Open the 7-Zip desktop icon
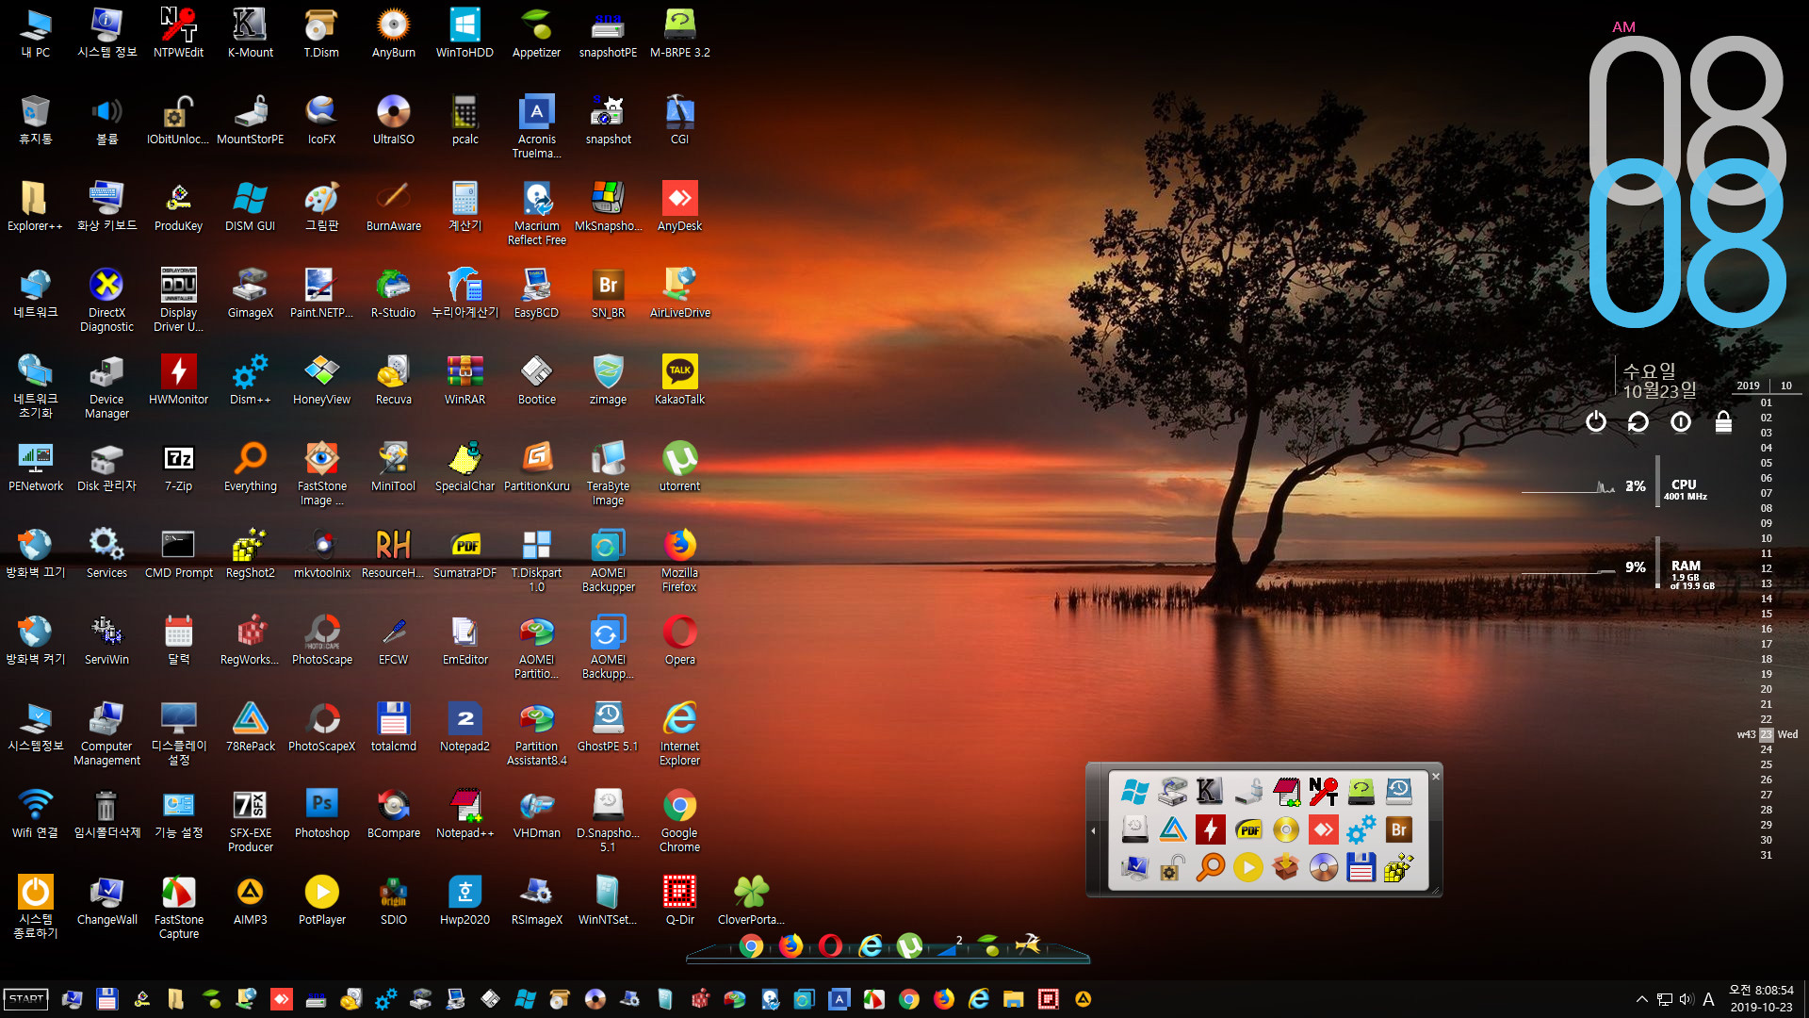The image size is (1809, 1018). coord(178,466)
